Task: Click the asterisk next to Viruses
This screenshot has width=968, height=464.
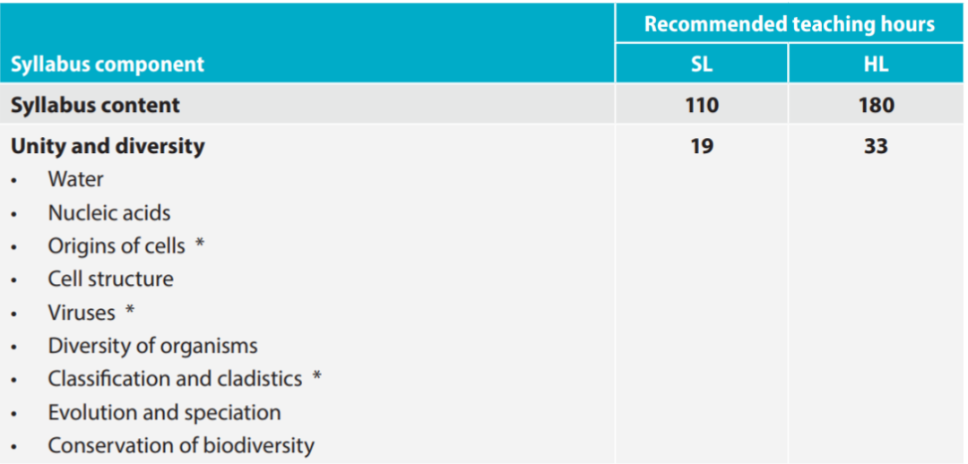Action: click(130, 313)
